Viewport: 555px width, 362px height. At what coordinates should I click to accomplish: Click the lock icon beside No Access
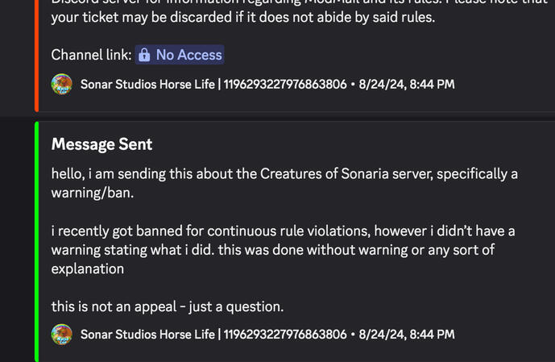(x=145, y=55)
